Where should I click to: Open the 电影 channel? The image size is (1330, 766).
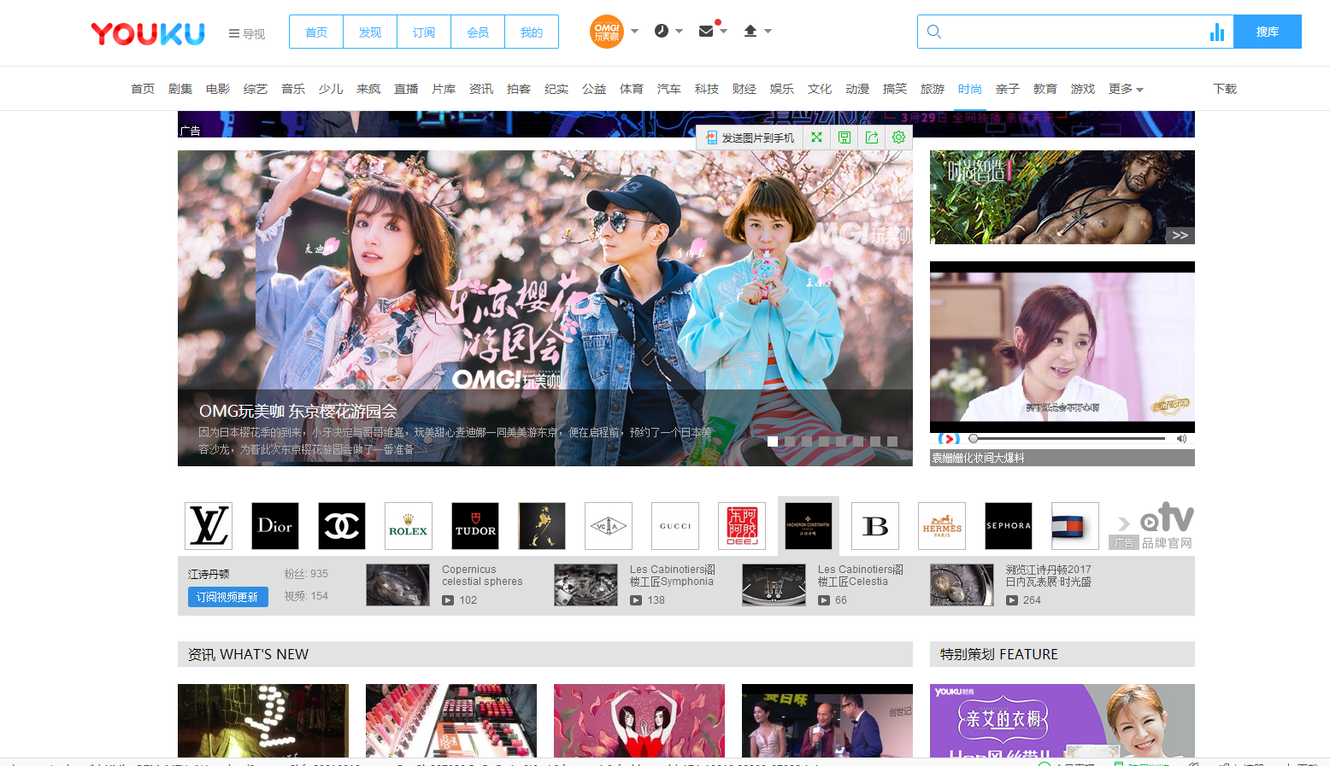(218, 89)
